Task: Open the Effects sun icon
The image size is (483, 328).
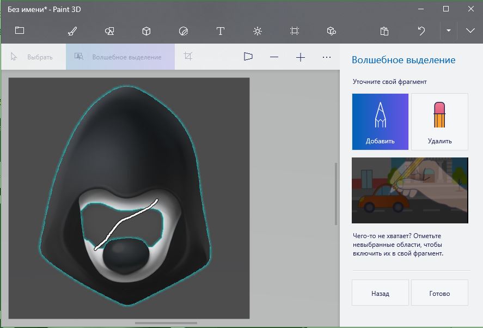Action: pos(258,31)
